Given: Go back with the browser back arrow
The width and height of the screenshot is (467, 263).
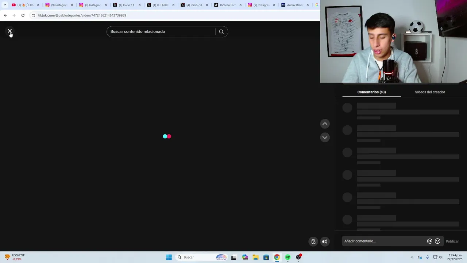Looking at the screenshot, I should tap(5, 15).
